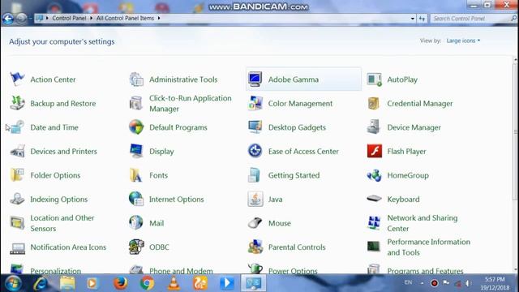Open Performance Information and Tools link
519x292 pixels.
point(429,247)
